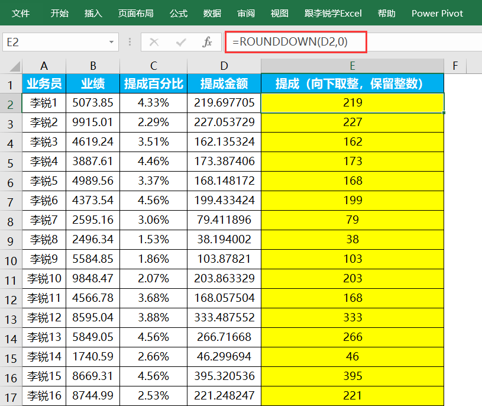Select yellow cell E2 with 219

[x=352, y=103]
